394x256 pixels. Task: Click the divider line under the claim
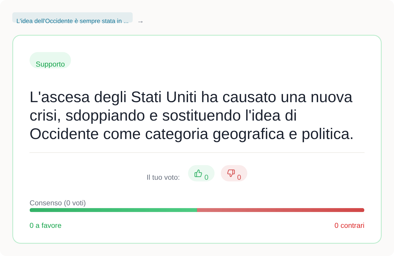[197, 153]
